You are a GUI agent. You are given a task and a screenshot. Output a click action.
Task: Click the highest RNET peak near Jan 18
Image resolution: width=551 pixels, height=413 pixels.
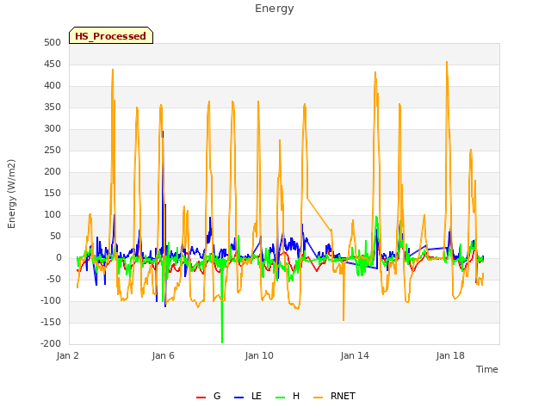pyautogui.click(x=447, y=63)
